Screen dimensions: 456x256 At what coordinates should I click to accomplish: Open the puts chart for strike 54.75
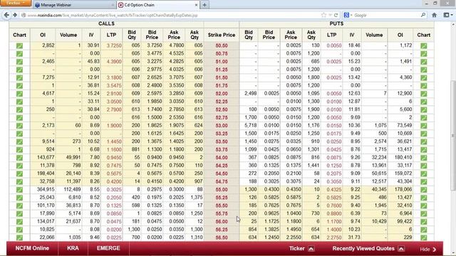click(424, 181)
